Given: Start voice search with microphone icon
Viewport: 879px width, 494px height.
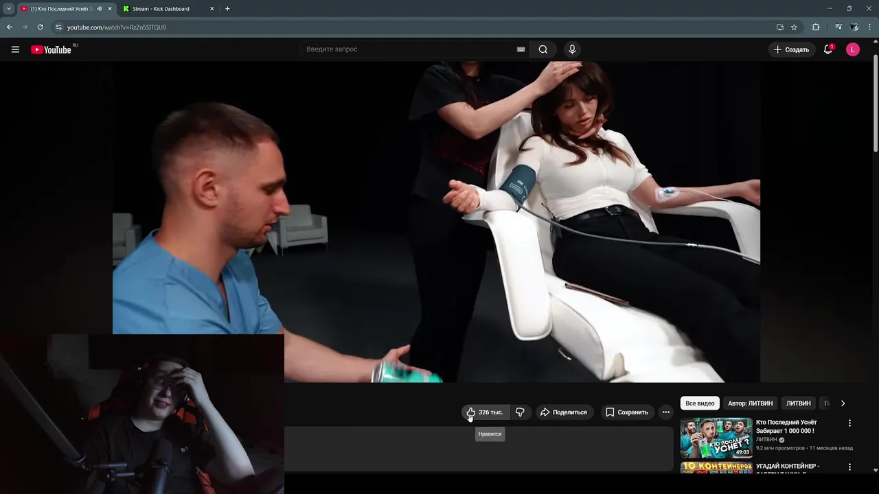Looking at the screenshot, I should pos(572,49).
